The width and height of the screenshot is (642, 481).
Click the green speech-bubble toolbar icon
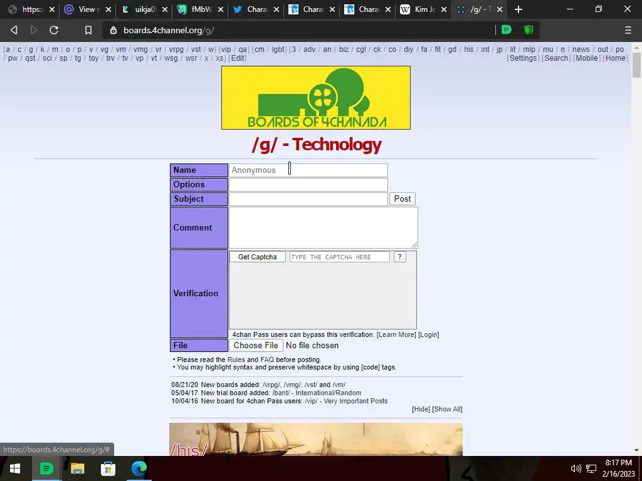[x=507, y=29]
